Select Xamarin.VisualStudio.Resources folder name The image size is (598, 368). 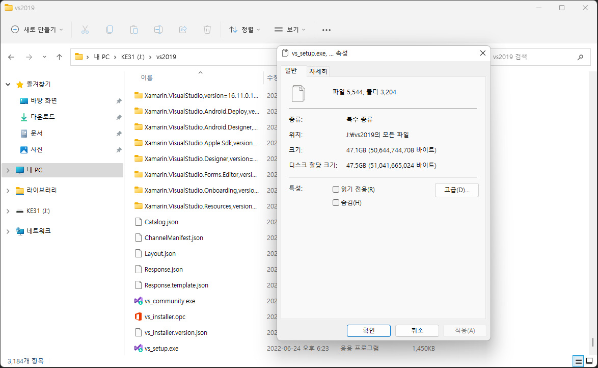tap(201, 206)
